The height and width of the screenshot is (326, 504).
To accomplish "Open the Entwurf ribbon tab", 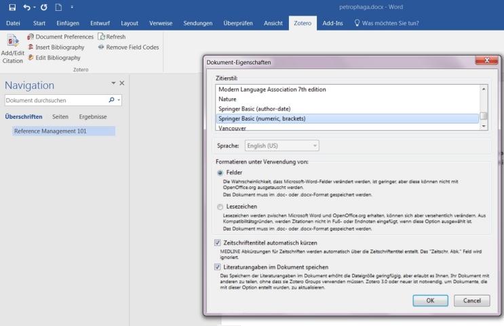I will point(100,23).
